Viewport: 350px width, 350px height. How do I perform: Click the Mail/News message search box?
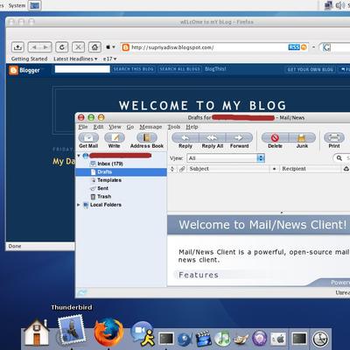pos(341,158)
